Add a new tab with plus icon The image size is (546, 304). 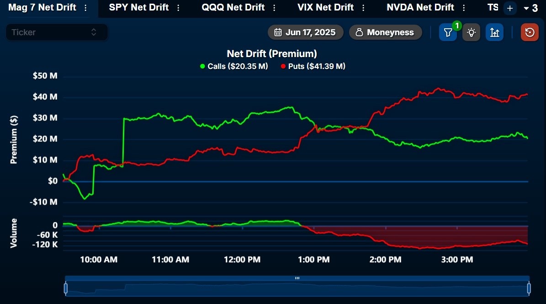click(510, 8)
